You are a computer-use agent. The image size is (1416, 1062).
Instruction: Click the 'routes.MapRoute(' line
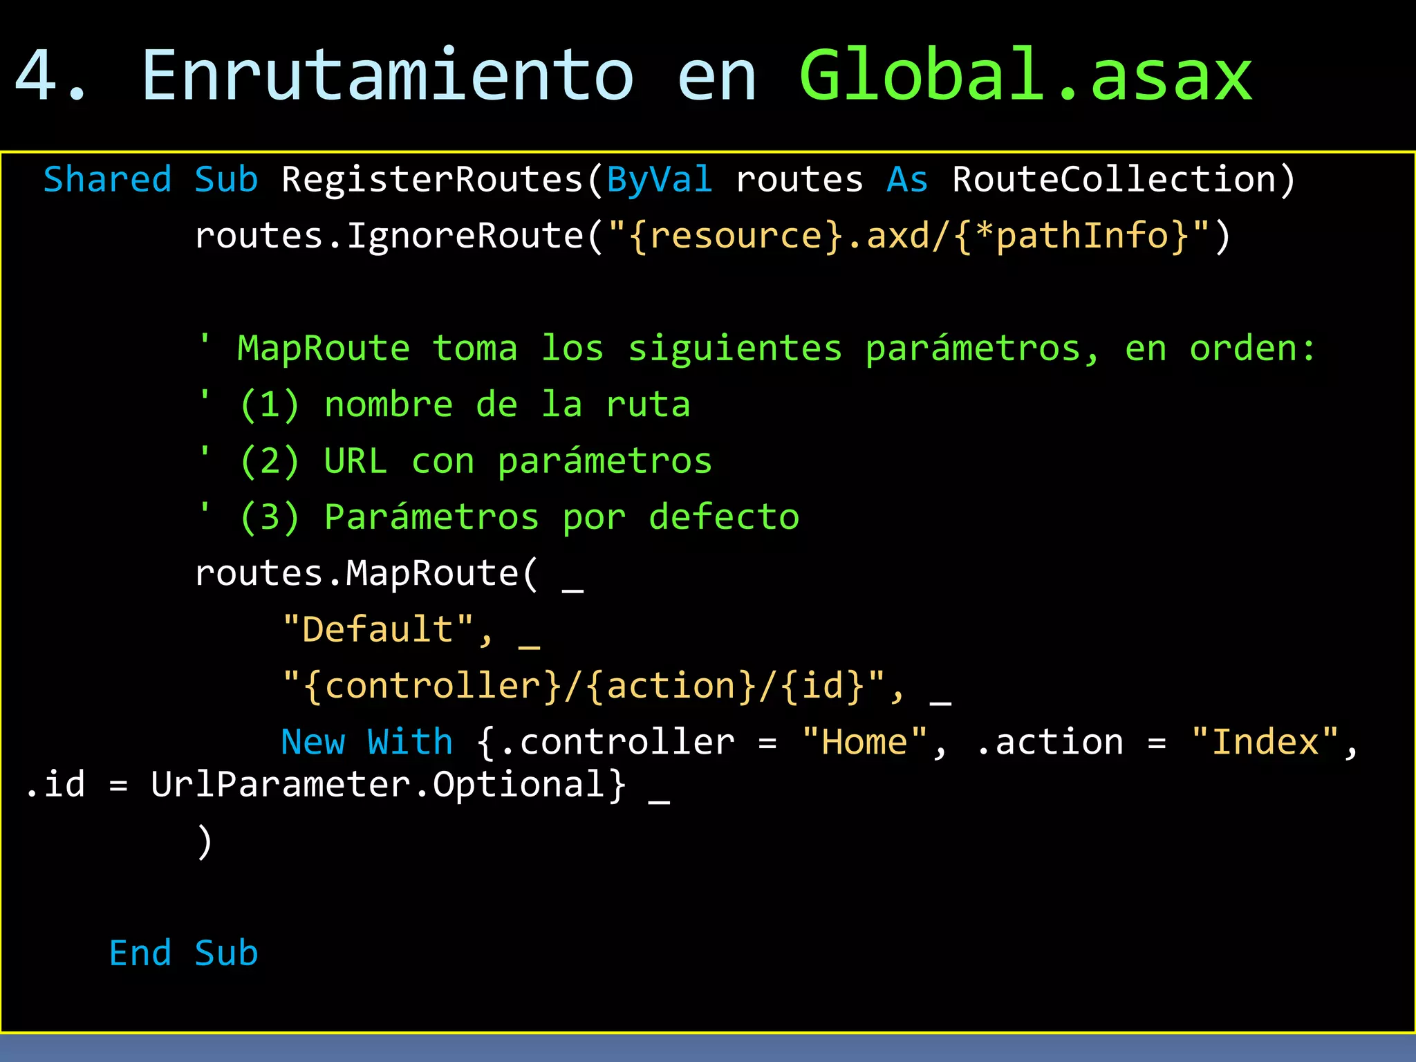click(366, 573)
